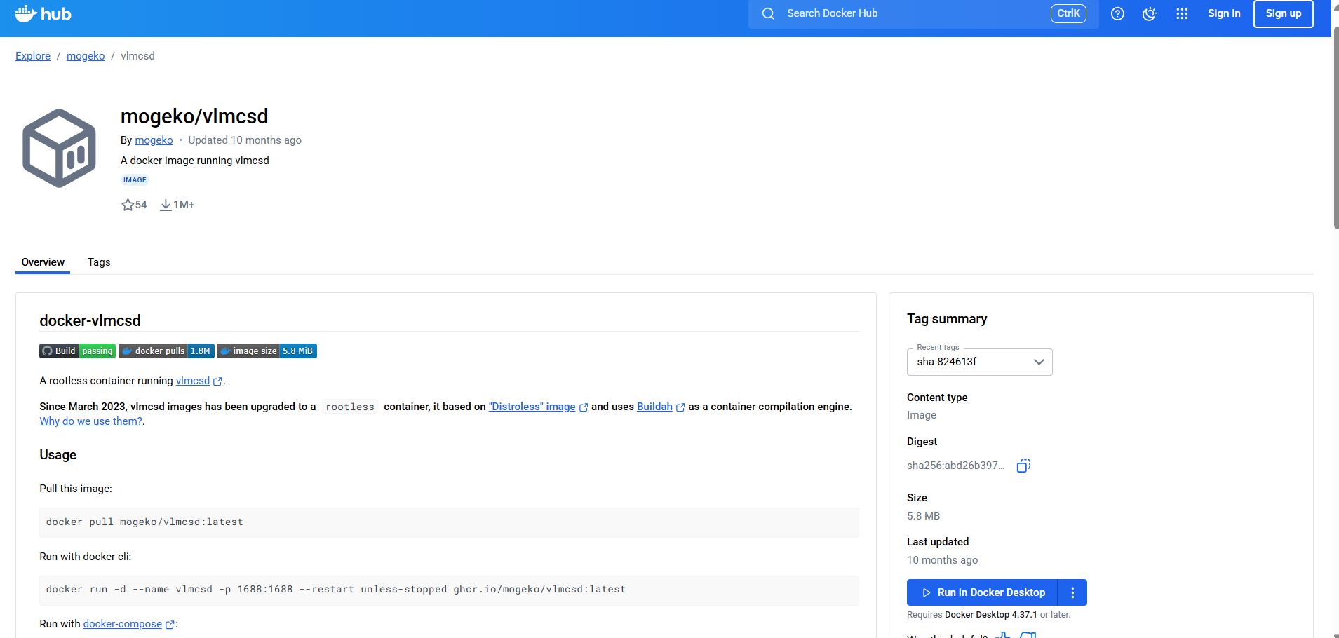Click the Tag summary heading
The width and height of the screenshot is (1339, 638).
click(x=947, y=319)
